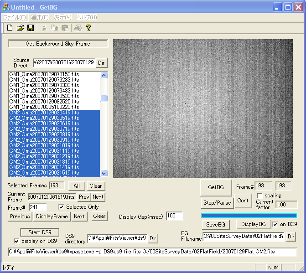
Task: Click the Help question mark icon
Action: 88,28
